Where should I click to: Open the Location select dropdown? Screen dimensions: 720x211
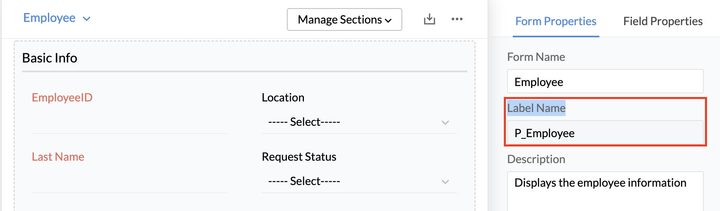(x=359, y=122)
